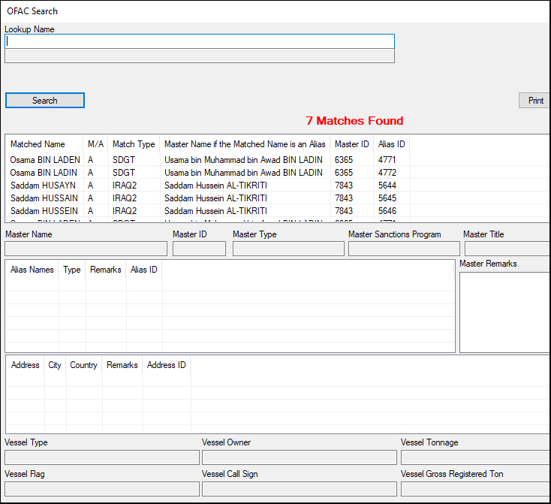Image resolution: width=551 pixels, height=504 pixels.
Task: Click the Vessel Flag field
Action: (102, 489)
